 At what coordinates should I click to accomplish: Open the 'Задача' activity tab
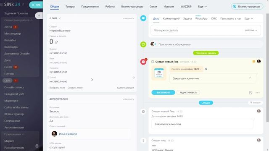pyautogui.click(x=187, y=18)
